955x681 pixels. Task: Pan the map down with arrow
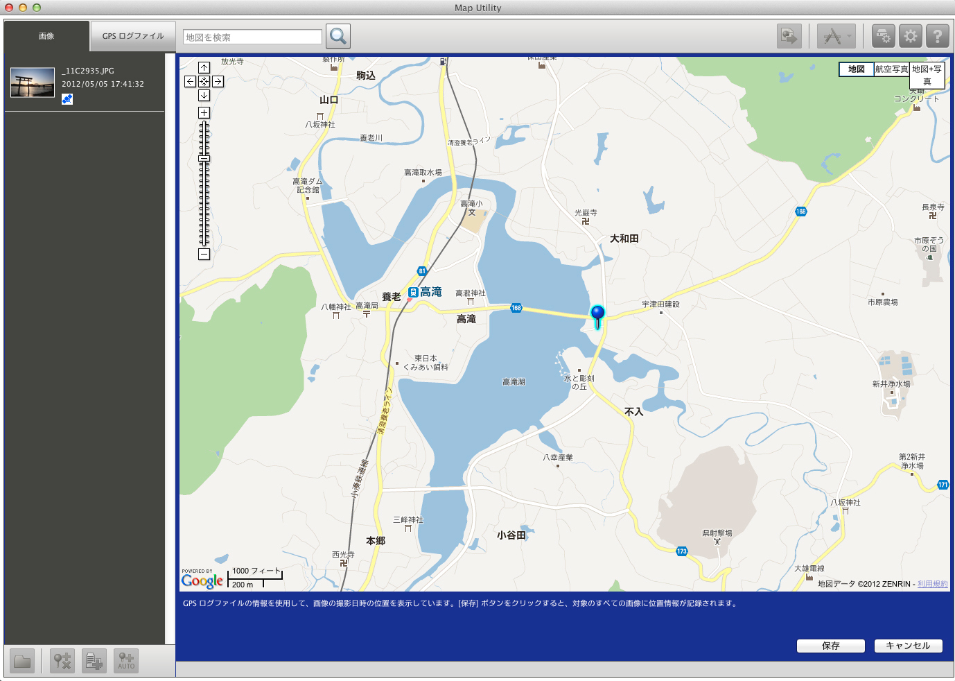coord(204,95)
